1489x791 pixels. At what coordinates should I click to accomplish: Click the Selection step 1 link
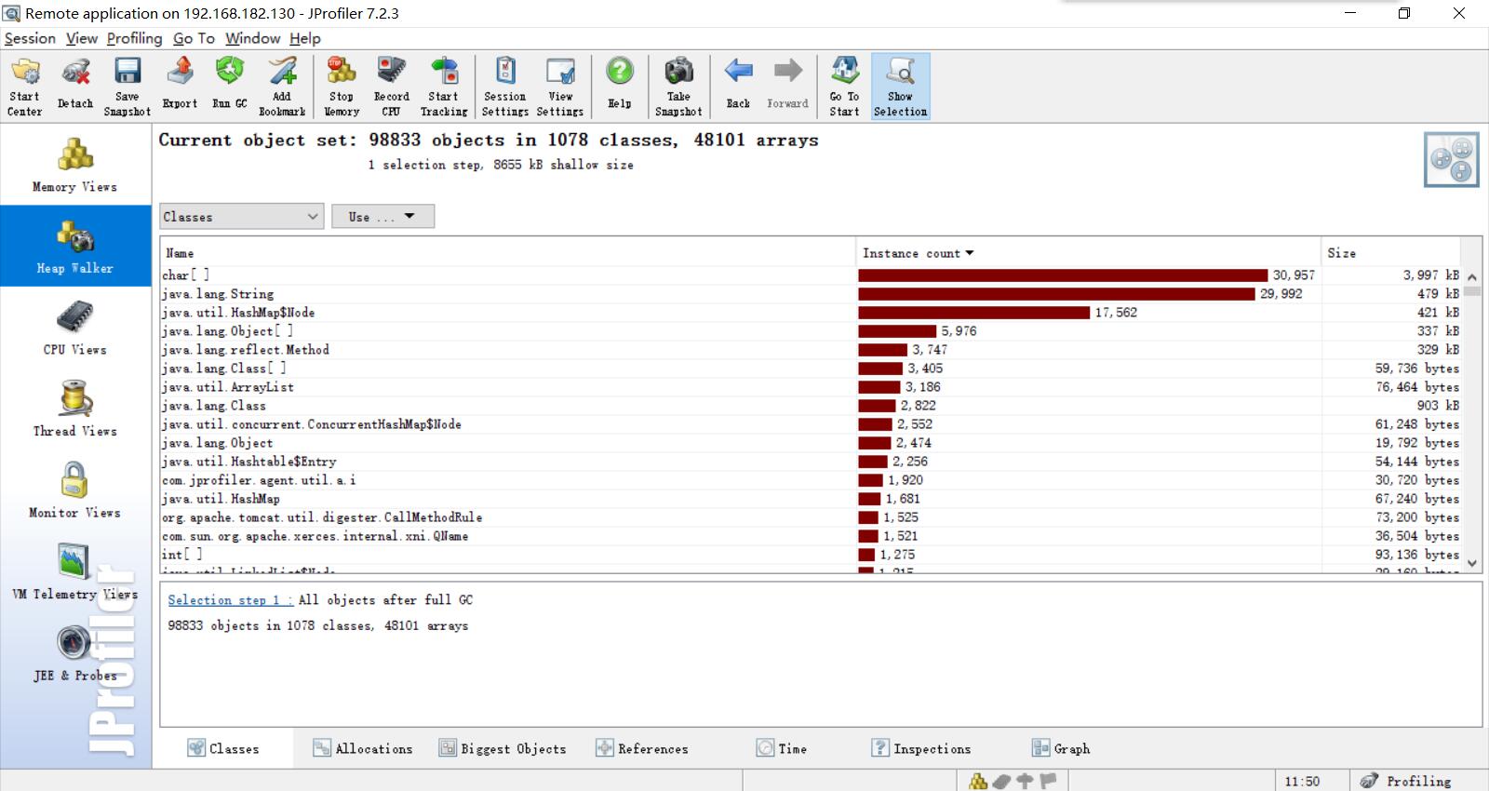230,600
